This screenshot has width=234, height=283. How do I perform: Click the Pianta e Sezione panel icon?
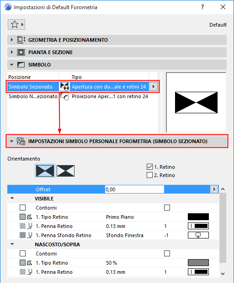[x=21, y=52]
